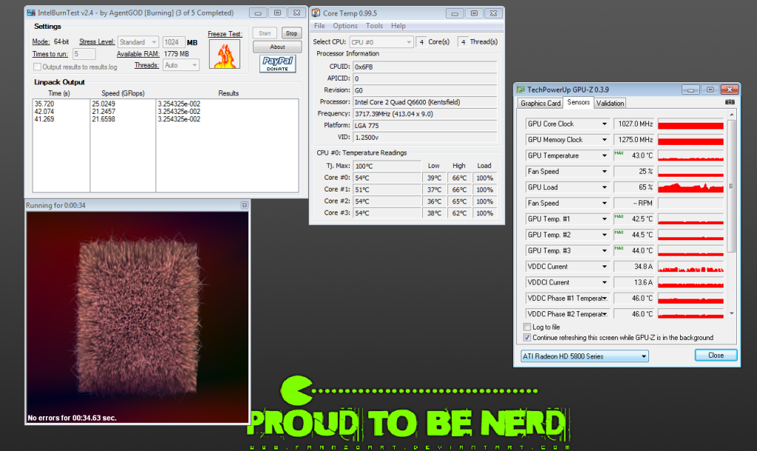Viewport: 757px width, 451px height.
Task: Open the GPU Load sensor dropdown
Action: [605, 187]
